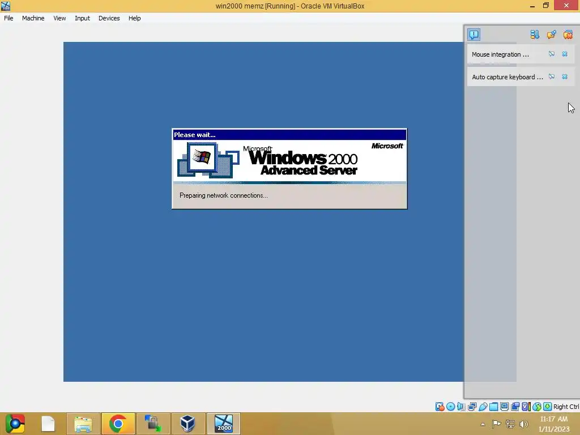Click the Preparing network connections text

click(x=223, y=195)
